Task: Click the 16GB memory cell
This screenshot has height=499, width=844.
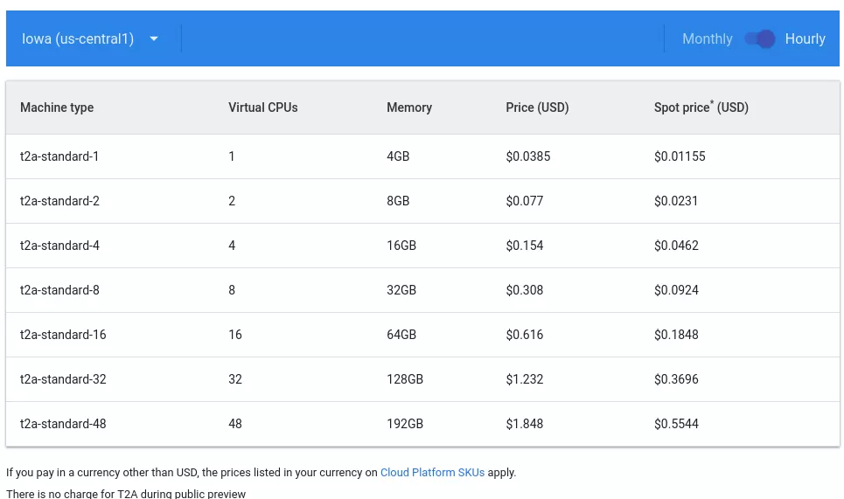Action: 401,246
